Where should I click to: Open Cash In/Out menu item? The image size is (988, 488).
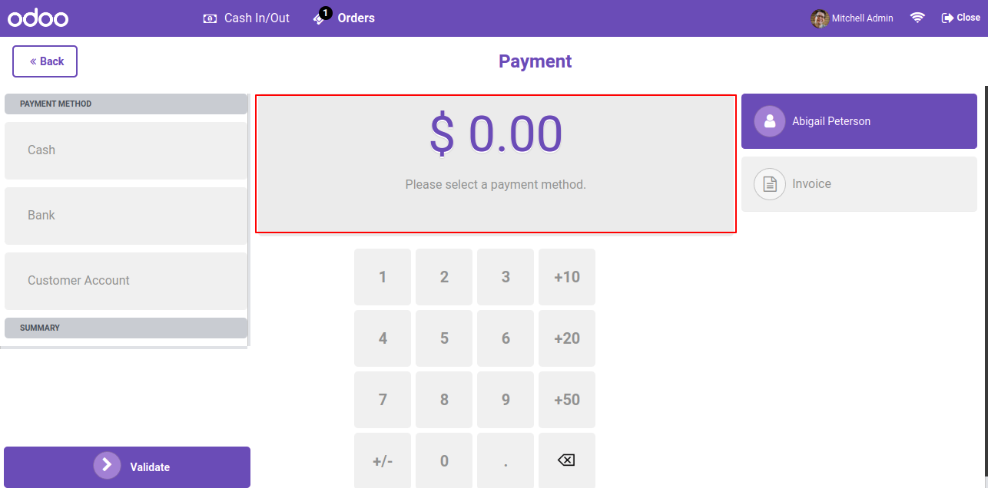(x=247, y=18)
